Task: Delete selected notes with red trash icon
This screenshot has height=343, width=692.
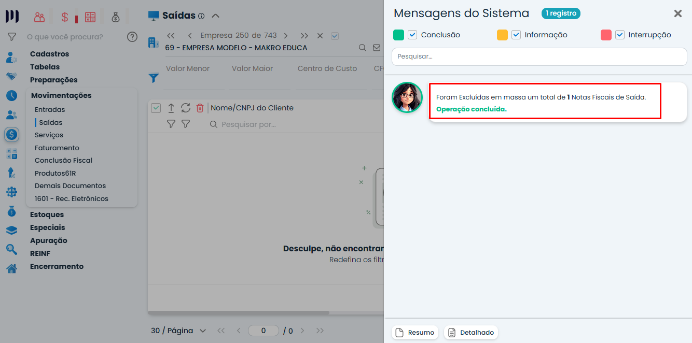Action: click(200, 108)
